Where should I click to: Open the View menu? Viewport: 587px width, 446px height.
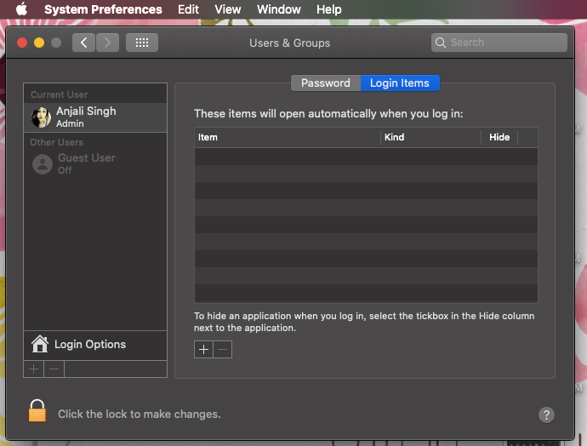227,9
